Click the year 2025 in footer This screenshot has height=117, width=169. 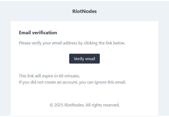[59, 105]
